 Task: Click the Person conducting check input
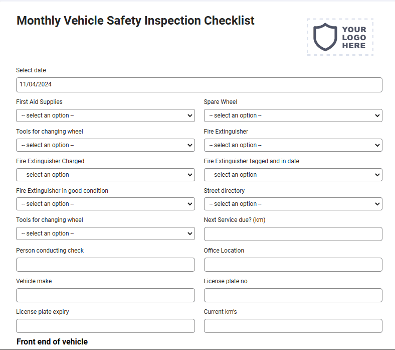click(105, 265)
